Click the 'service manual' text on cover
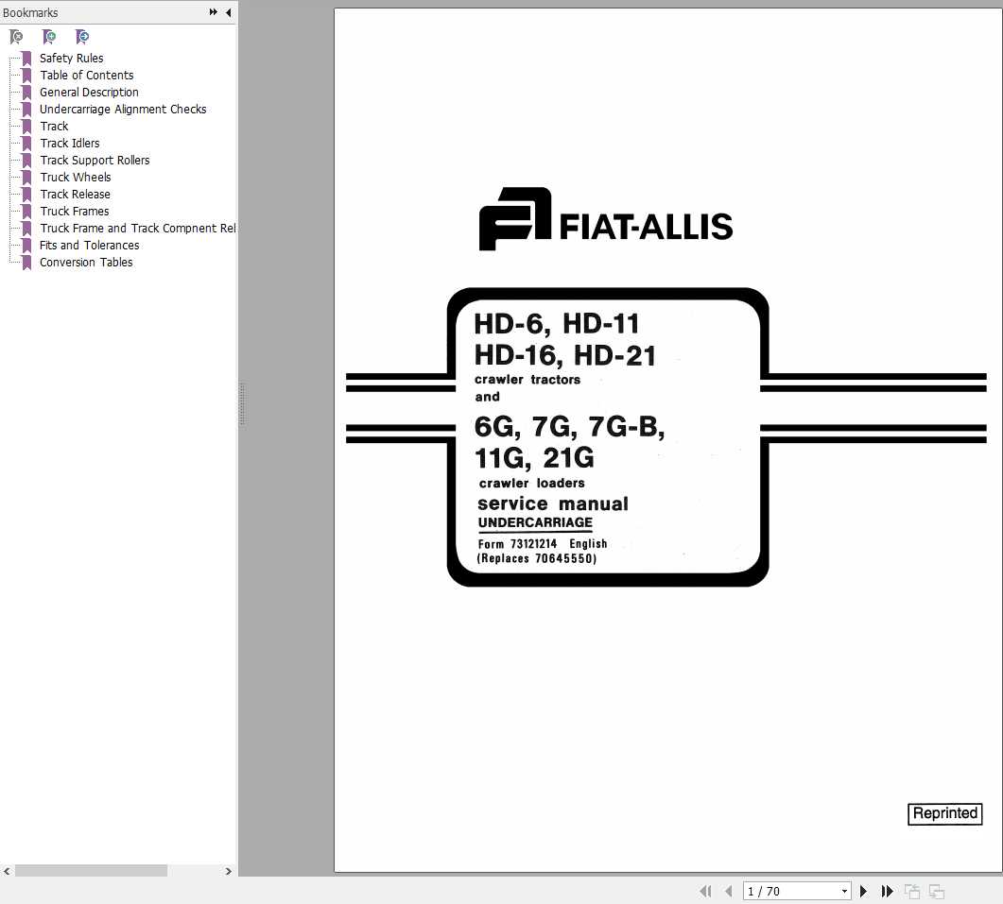 click(x=553, y=503)
